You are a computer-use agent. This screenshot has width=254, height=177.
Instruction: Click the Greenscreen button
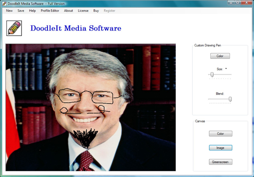(x=220, y=162)
